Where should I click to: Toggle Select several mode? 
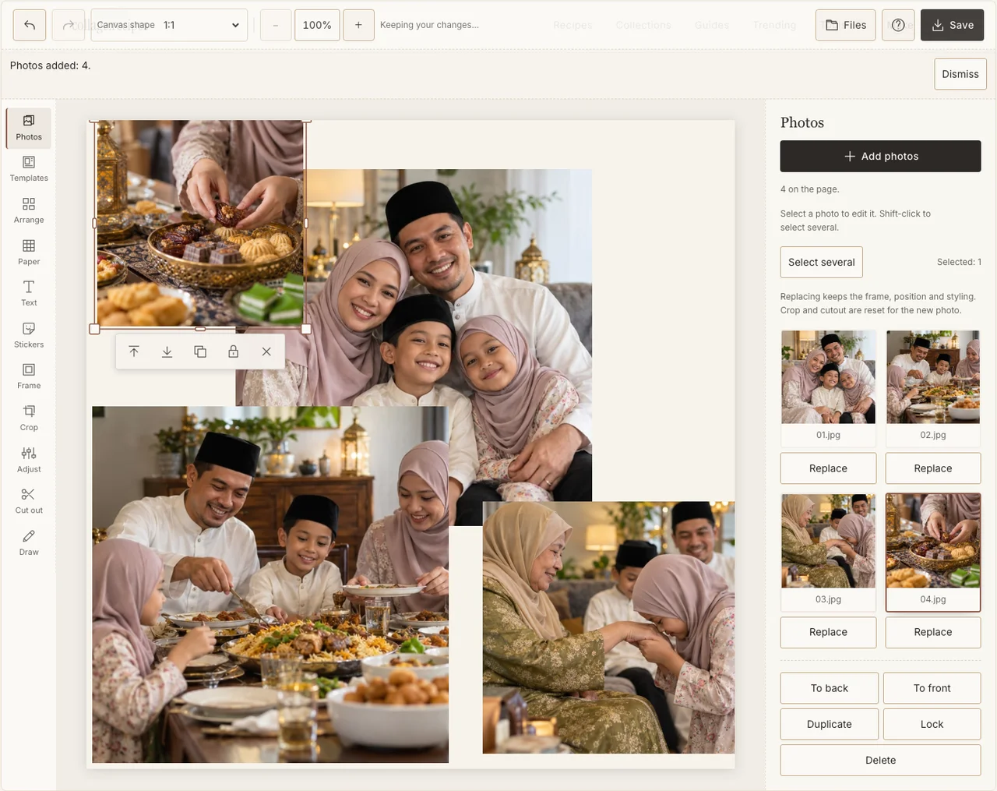point(821,262)
